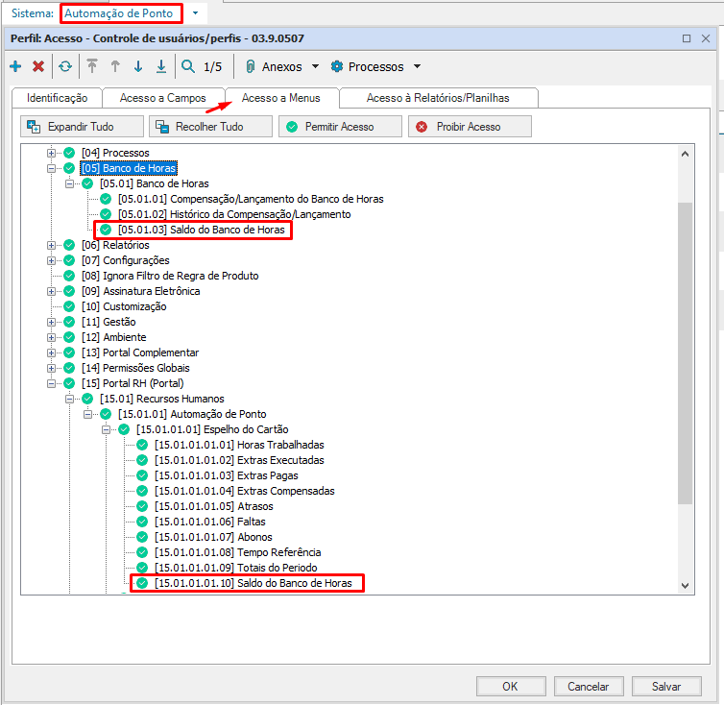Click green check icon of [05.01.03] Saldo
724x705 pixels.
tap(106, 230)
